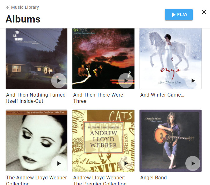Image resolution: width=210 pixels, height=185 pixels.
Task: Click the And Then There Were Three title
Action: click(98, 98)
